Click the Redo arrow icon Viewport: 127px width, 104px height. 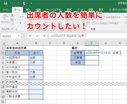click(x=18, y=3)
